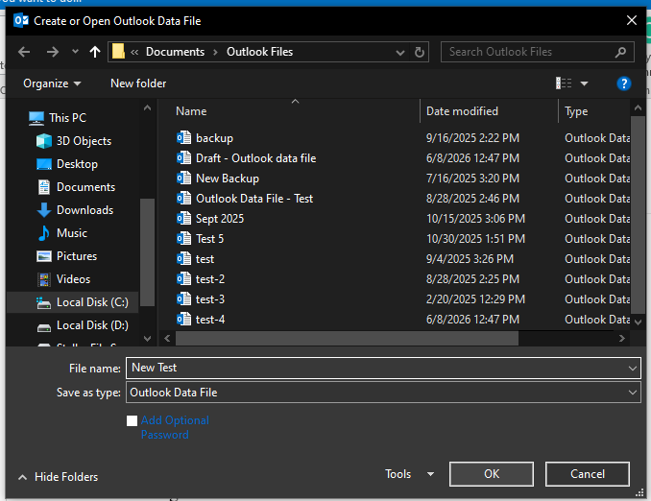This screenshot has width=651, height=501.
Task: Open the Organize menu
Action: 52,83
